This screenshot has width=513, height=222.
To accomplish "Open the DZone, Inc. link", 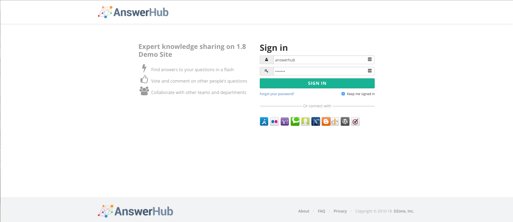I will click(x=404, y=211).
